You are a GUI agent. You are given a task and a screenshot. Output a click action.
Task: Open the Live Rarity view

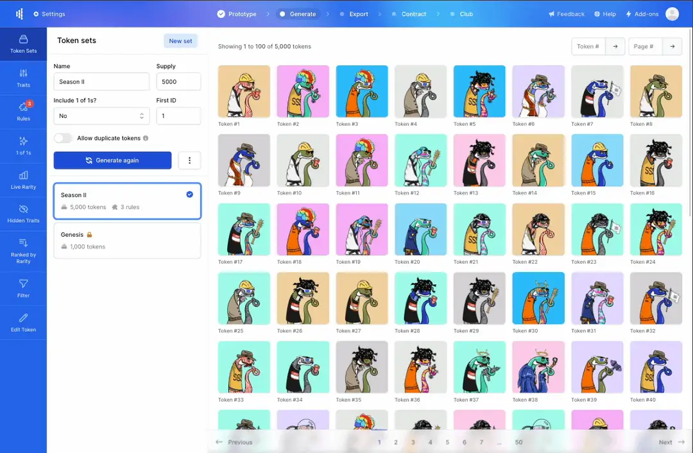(x=23, y=180)
